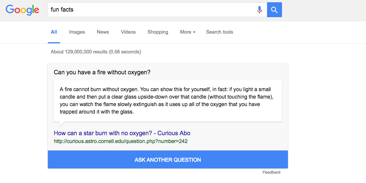Image resolution: width=366 pixels, height=183 pixels.
Task: Expand the More dropdown menu
Action: [187, 32]
